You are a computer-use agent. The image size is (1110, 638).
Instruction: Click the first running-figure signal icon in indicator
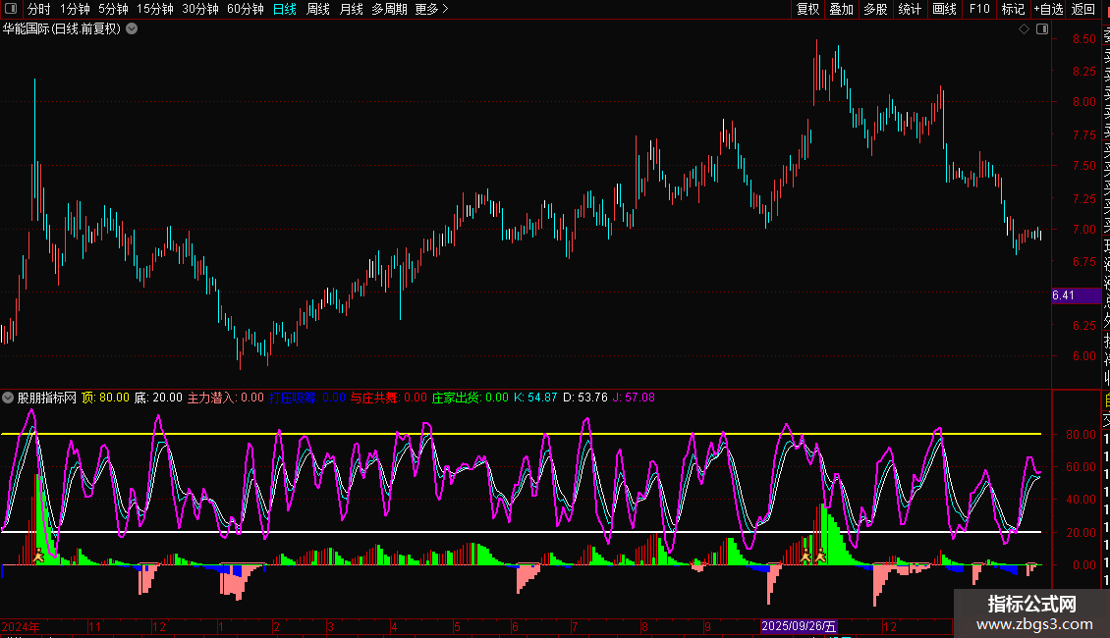(38, 556)
